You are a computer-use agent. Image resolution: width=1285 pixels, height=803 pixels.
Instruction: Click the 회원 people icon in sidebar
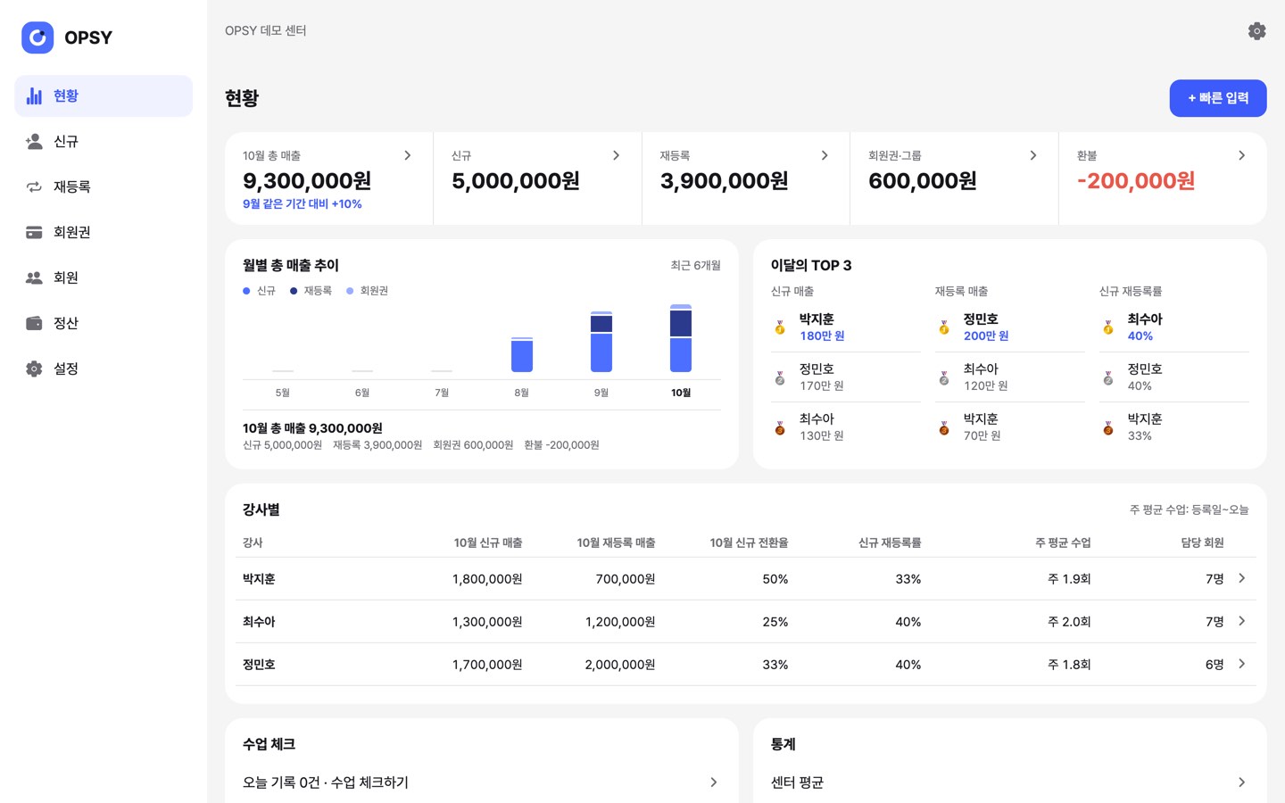(34, 277)
